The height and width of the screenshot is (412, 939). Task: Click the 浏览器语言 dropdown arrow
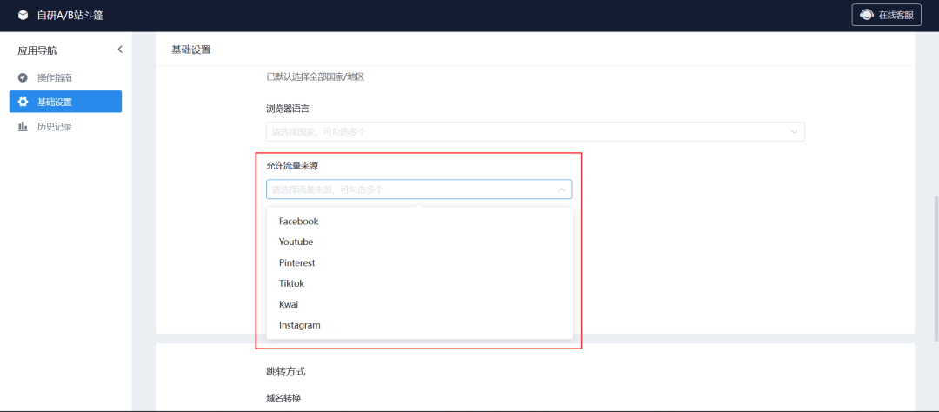tap(795, 132)
